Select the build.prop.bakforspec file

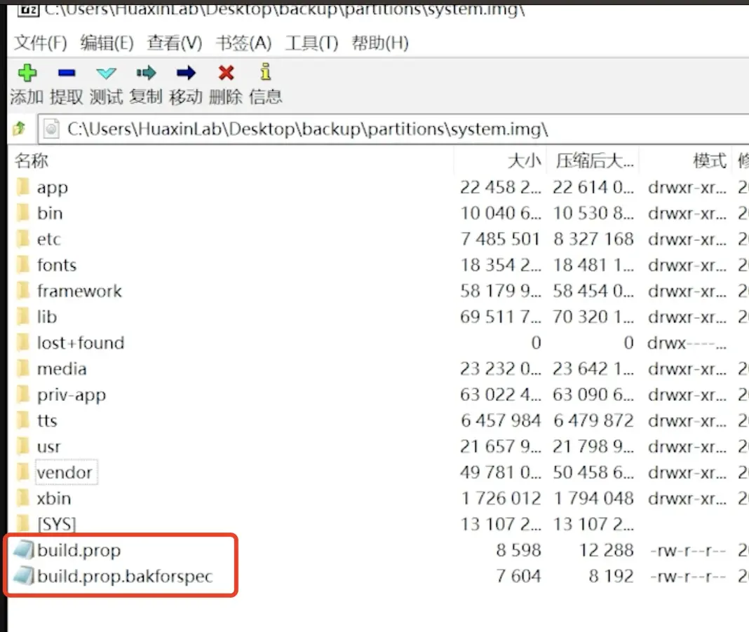[124, 577]
